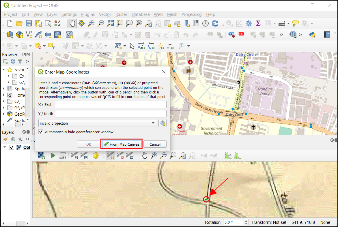Click Cancel in Enter Map Coordinates dialog
This screenshot has width=338, height=227.
(x=155, y=144)
